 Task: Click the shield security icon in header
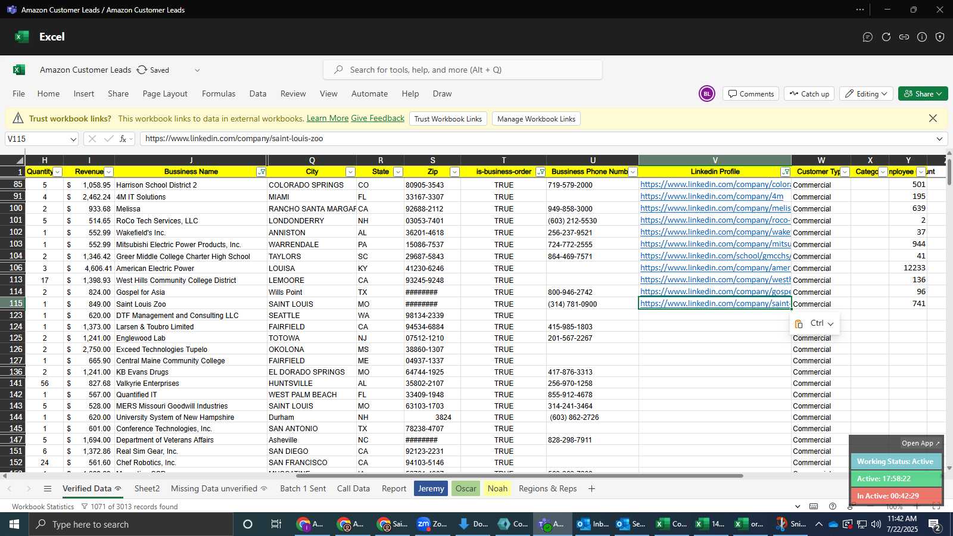point(940,37)
